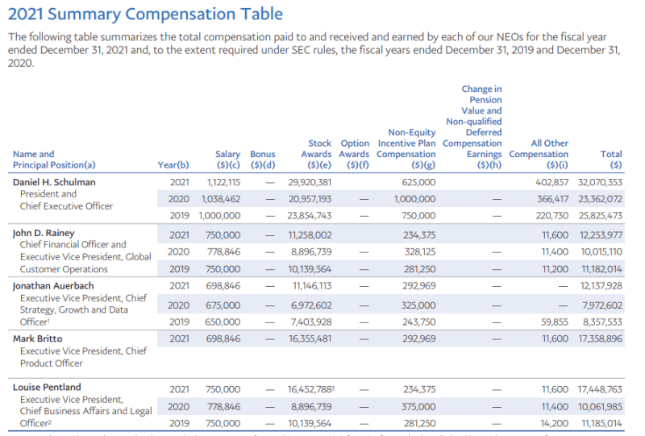
Task: Click 'President and' title text
Action: pos(48,193)
